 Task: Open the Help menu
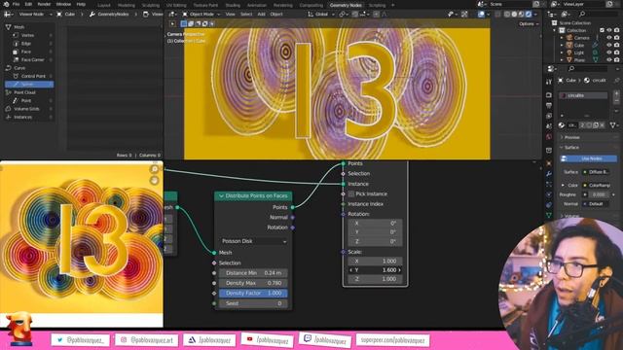tap(81, 4)
